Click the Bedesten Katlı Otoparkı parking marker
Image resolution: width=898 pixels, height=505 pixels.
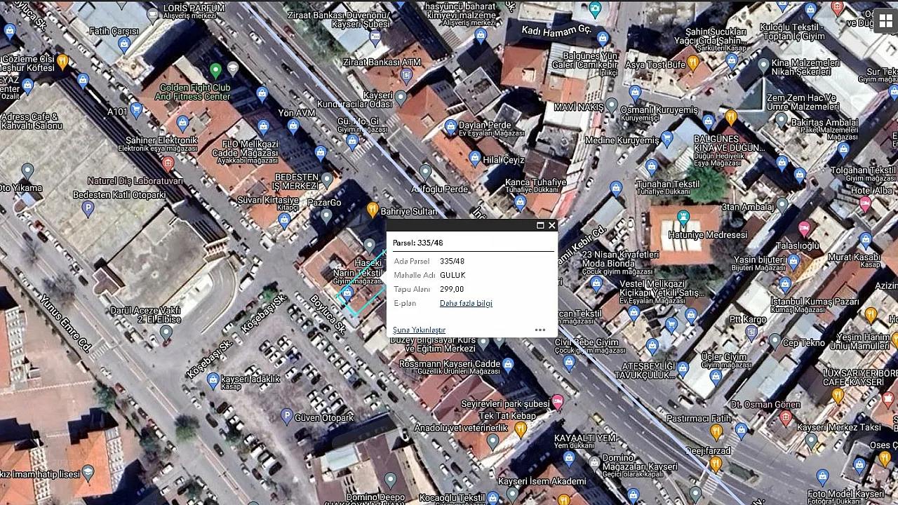click(x=88, y=208)
